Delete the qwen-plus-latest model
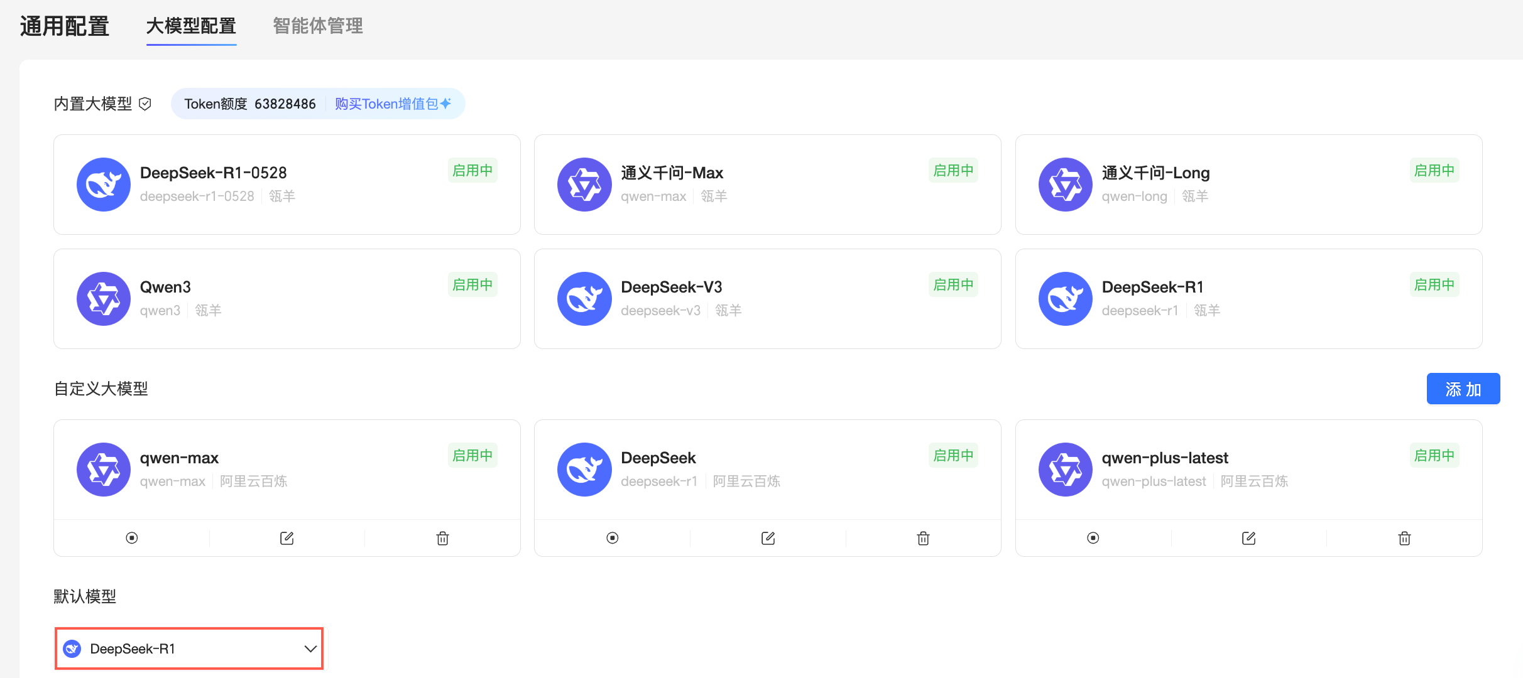Viewport: 1523px width, 678px height. (x=1404, y=538)
